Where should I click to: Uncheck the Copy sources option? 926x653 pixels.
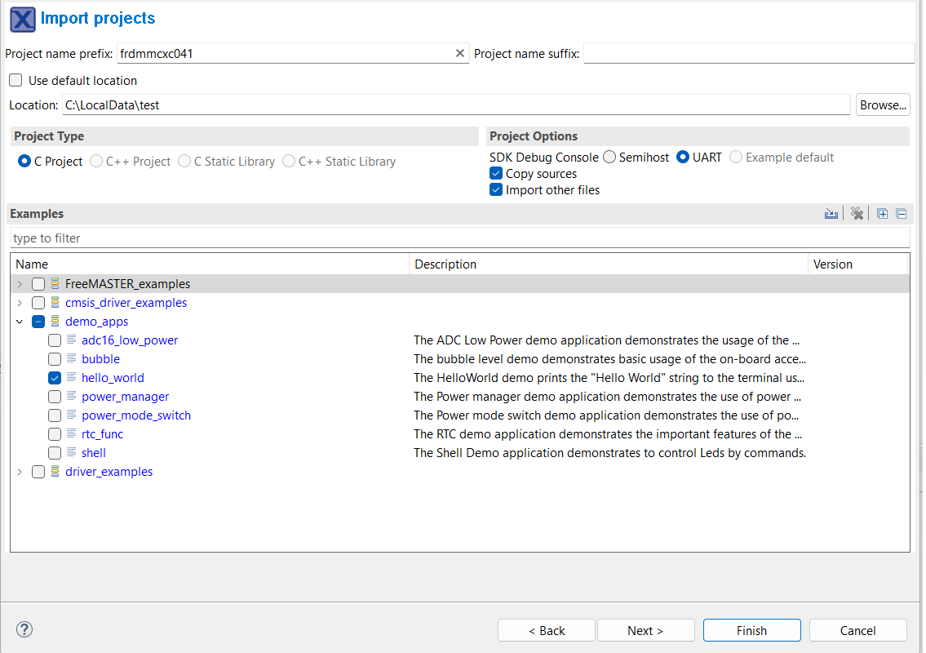pos(496,174)
